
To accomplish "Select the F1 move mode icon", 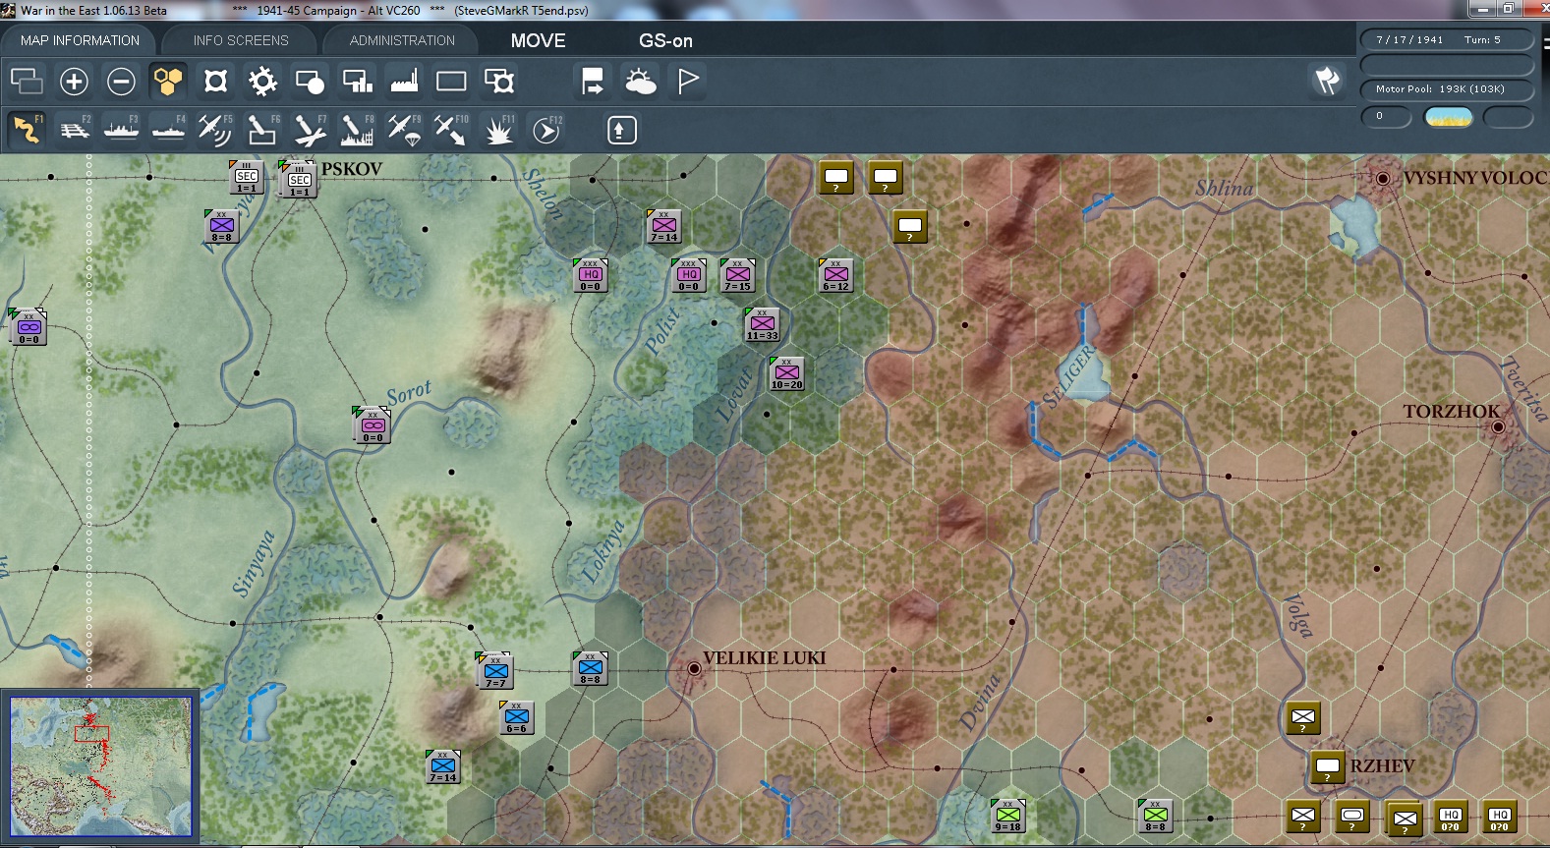I will [x=28, y=130].
